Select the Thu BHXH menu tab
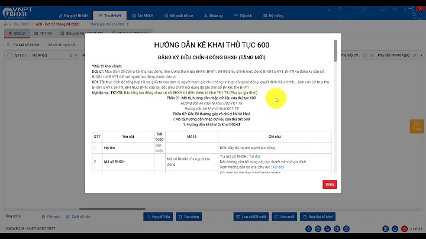This screenshot has height=239, width=426. 110,16
